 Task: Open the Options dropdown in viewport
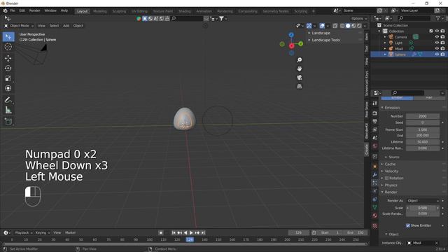click(x=359, y=19)
